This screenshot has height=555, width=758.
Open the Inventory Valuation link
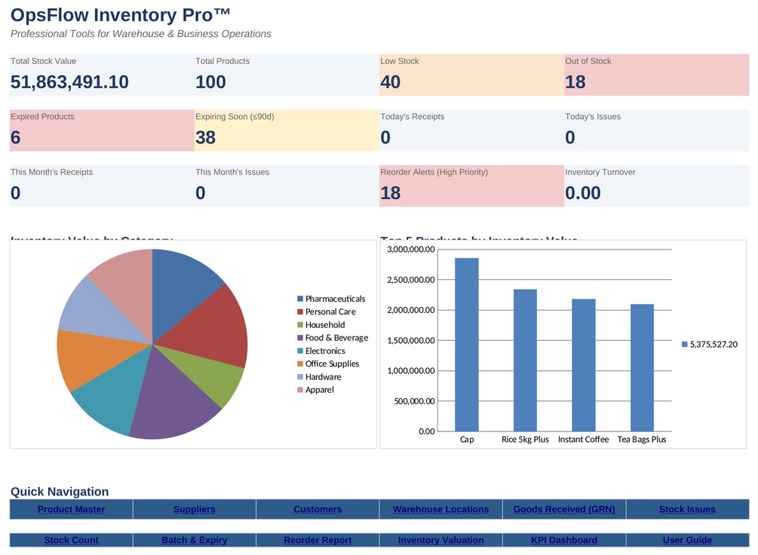click(x=441, y=540)
